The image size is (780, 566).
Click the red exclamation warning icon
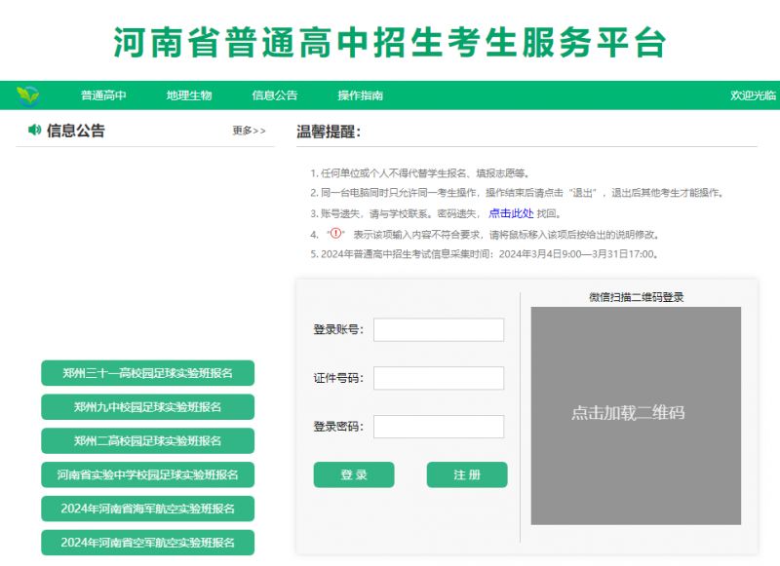pos(336,233)
